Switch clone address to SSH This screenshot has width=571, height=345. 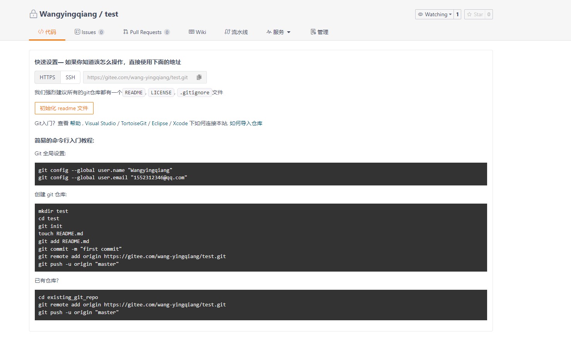[x=70, y=77]
